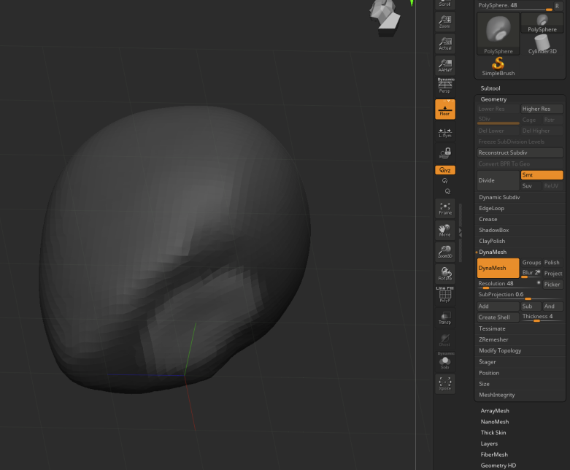The width and height of the screenshot is (570, 470).
Task: Click the Picker button
Action: pyautogui.click(x=552, y=284)
